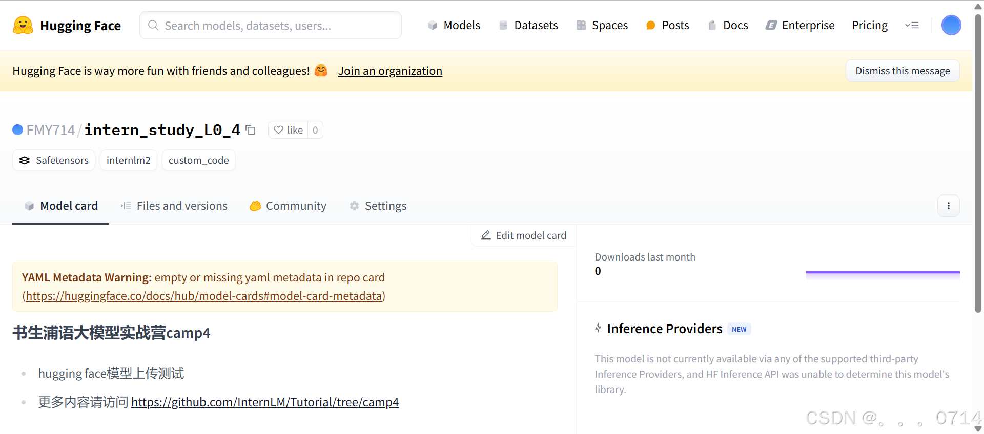Expand the additional navigation menu dropdown

[x=912, y=25]
